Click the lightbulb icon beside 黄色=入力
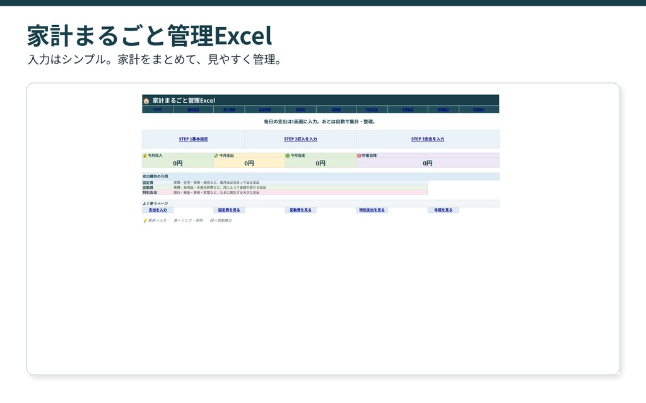Viewport: 646px width, 403px height. coord(145,220)
